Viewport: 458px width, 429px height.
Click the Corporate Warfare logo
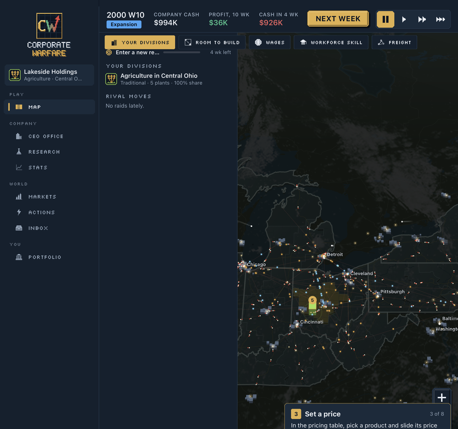[x=49, y=35]
